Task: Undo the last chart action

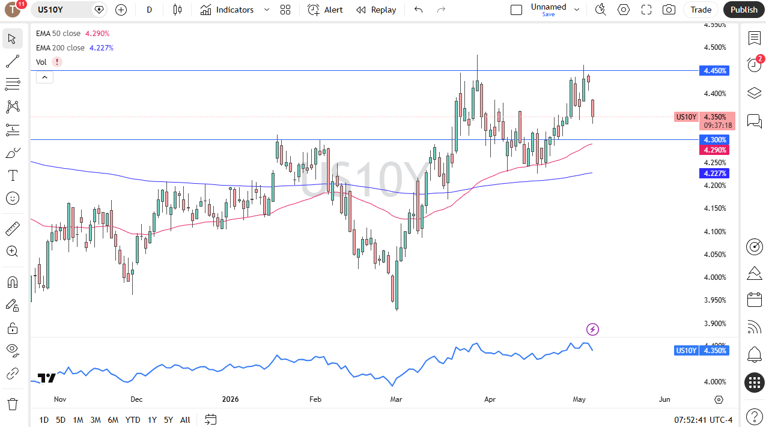Action: [x=419, y=10]
